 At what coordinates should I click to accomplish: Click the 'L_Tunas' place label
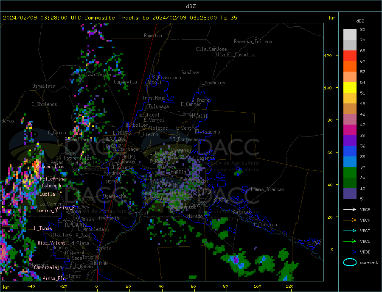pos(43,228)
